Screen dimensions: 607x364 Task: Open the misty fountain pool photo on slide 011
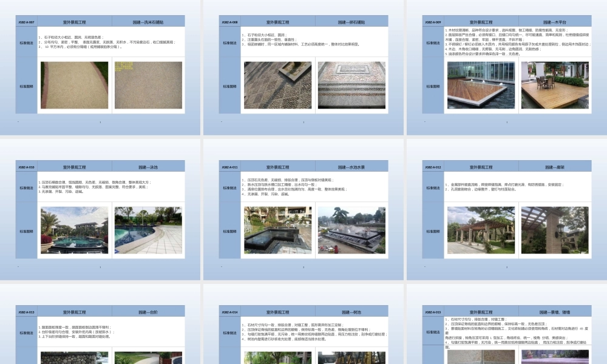tap(351, 230)
